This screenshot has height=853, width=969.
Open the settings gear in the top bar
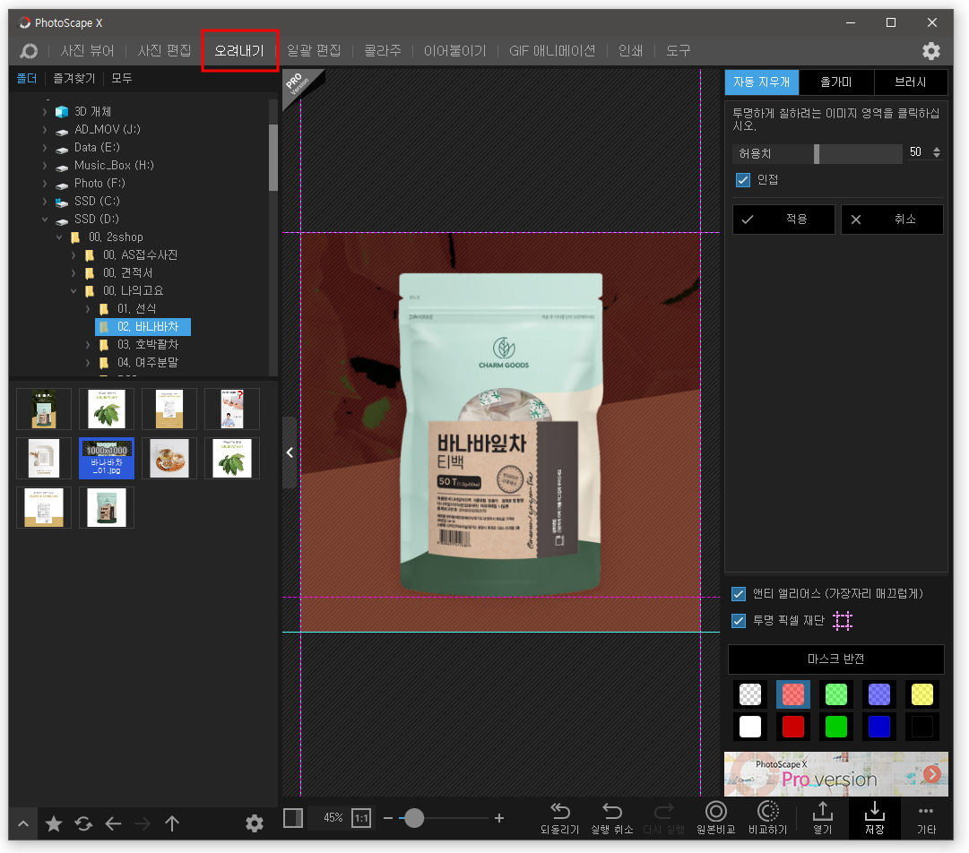pos(930,51)
